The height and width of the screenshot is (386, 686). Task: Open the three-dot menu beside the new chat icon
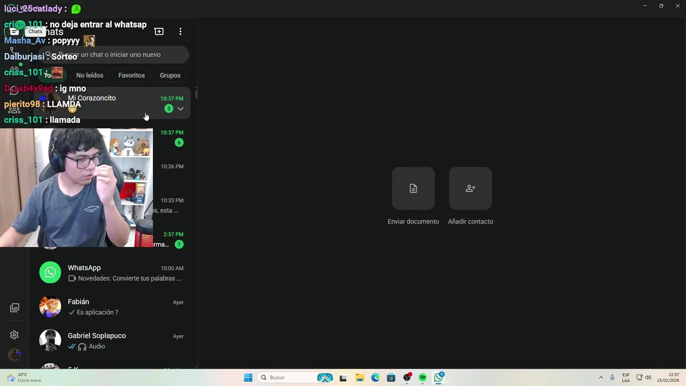click(180, 32)
